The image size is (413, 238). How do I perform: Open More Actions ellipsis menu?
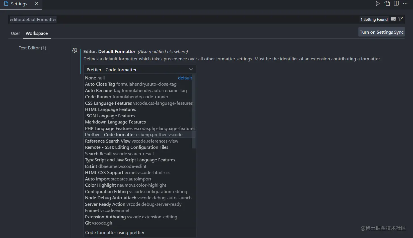405,3
